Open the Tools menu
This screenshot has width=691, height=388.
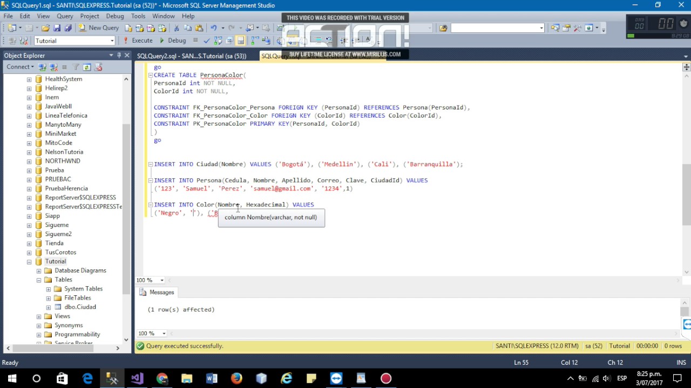tap(138, 16)
